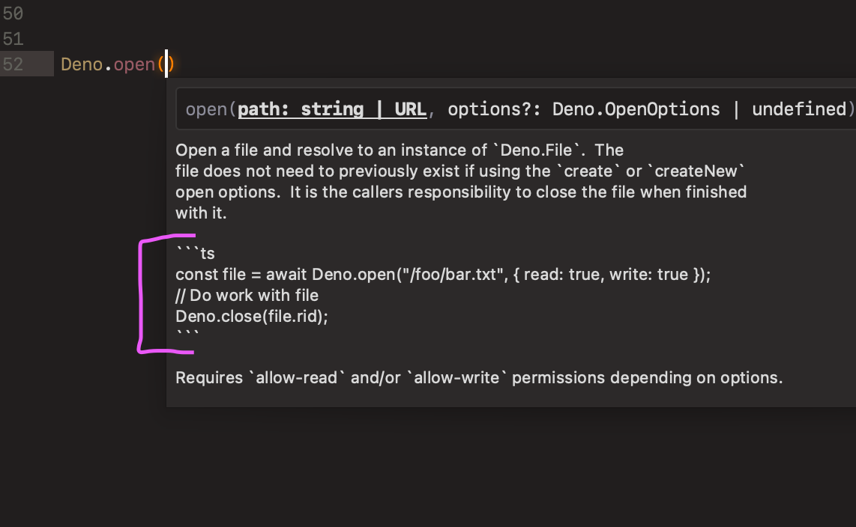This screenshot has height=527, width=856.
Task: Click line number 50 in the gutter
Action: point(15,13)
